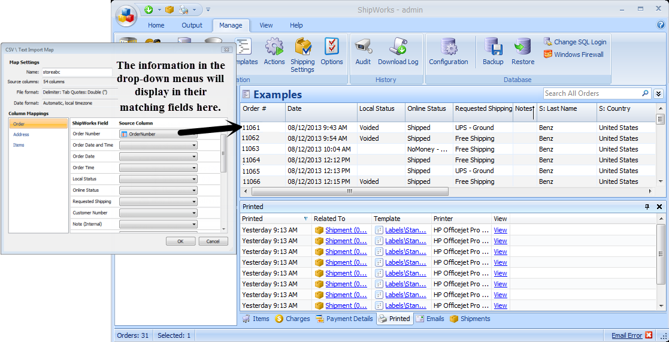This screenshot has width=669, height=342.
Task: Expand the OrderNumber source column dropdown
Action: click(x=159, y=134)
